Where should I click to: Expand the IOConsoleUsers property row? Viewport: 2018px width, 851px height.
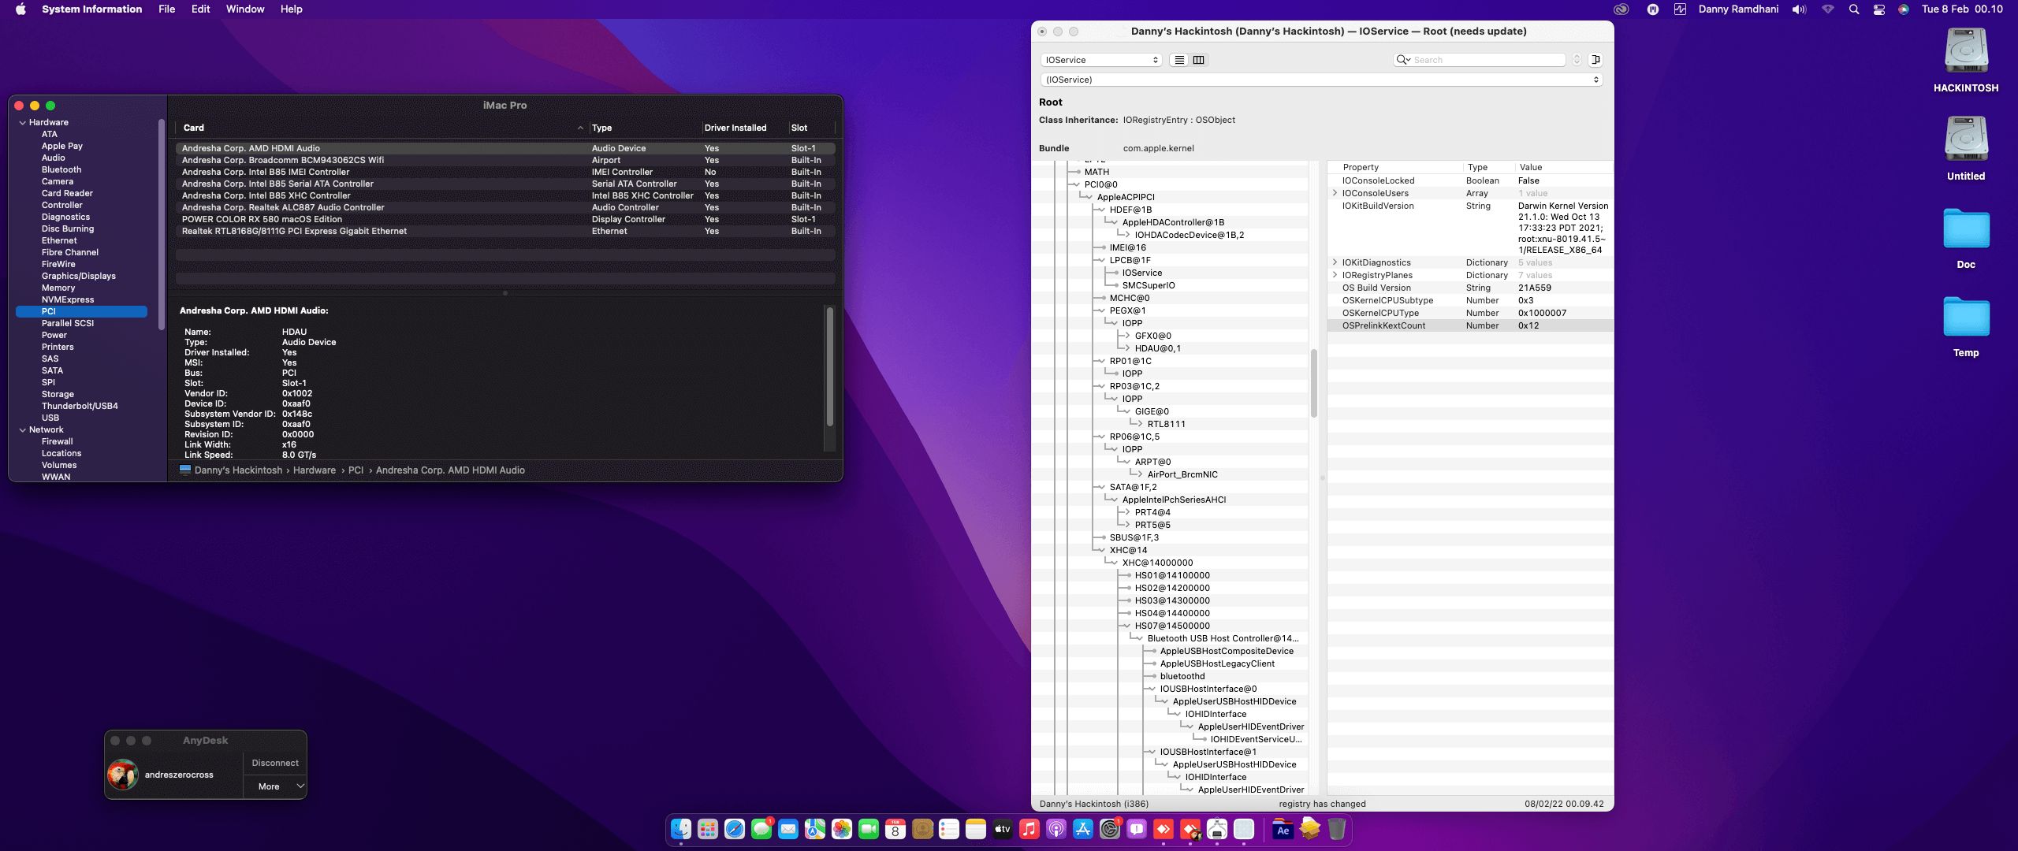1335,193
